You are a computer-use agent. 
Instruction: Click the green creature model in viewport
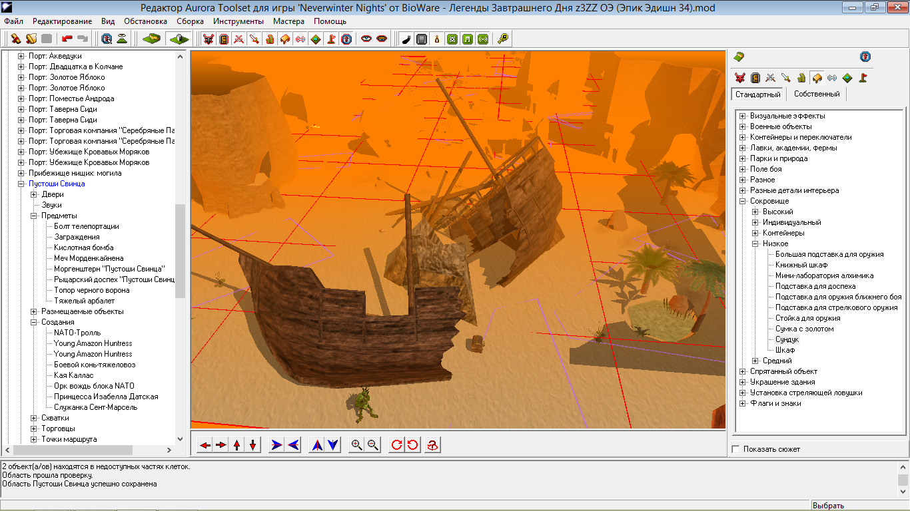click(364, 406)
